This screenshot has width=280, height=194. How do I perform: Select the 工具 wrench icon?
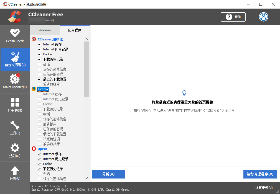15,127
